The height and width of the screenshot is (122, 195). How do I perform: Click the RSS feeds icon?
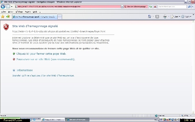click(157, 17)
